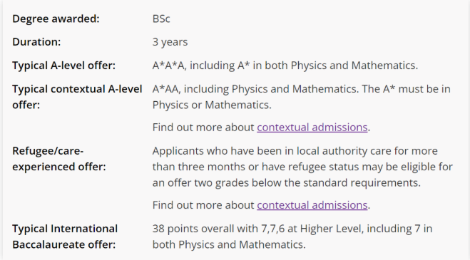Click the A*A*A offer requirement text
The height and width of the screenshot is (260, 470).
[285, 66]
